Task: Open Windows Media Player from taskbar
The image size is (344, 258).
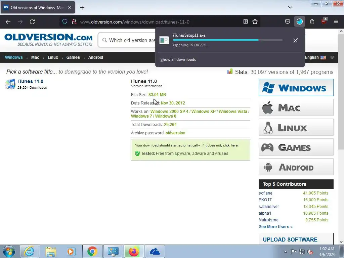Action: click(71, 251)
